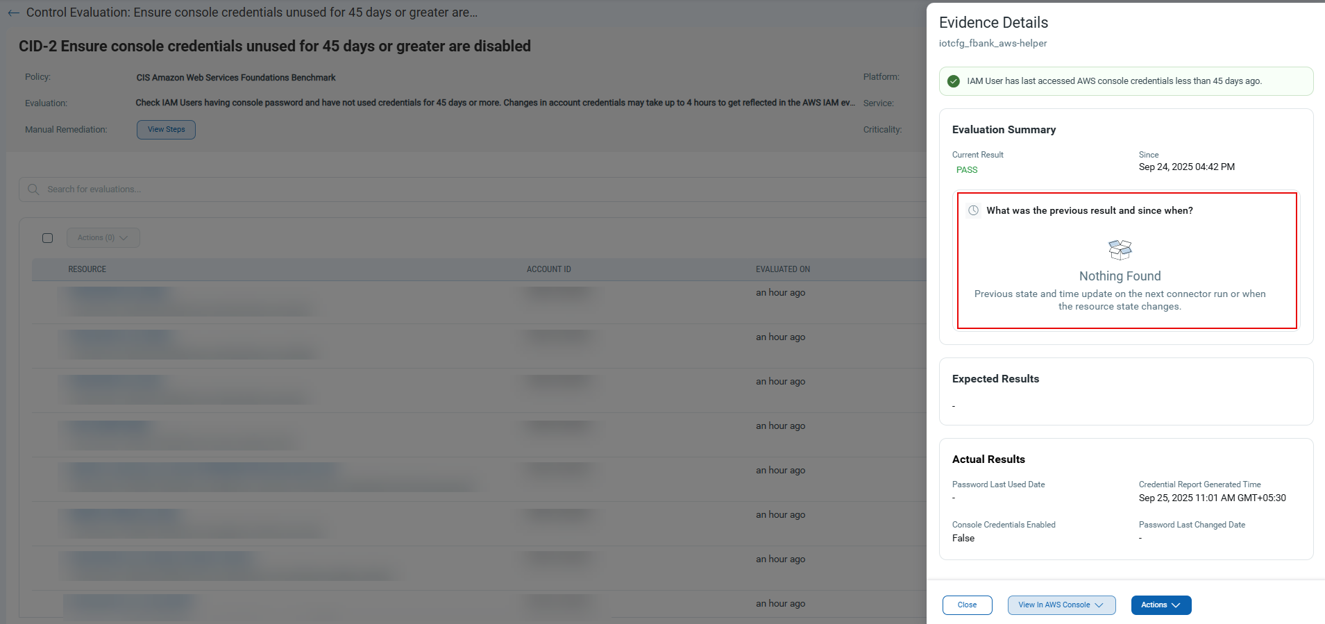Click the chevron on View In AWS Console
Screen dimensions: 1325x624
tap(1099, 605)
